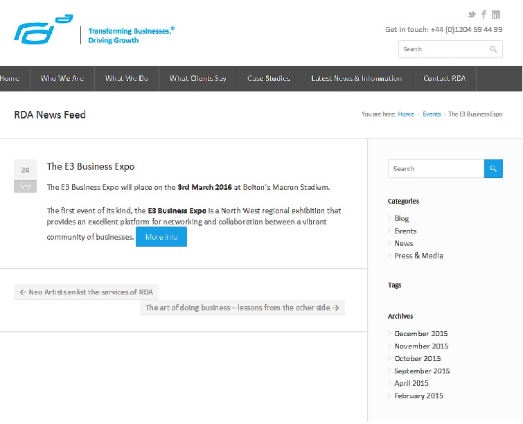Navigate to Contact RDA page
Image resolution: width=523 pixels, height=424 pixels.
pos(445,78)
